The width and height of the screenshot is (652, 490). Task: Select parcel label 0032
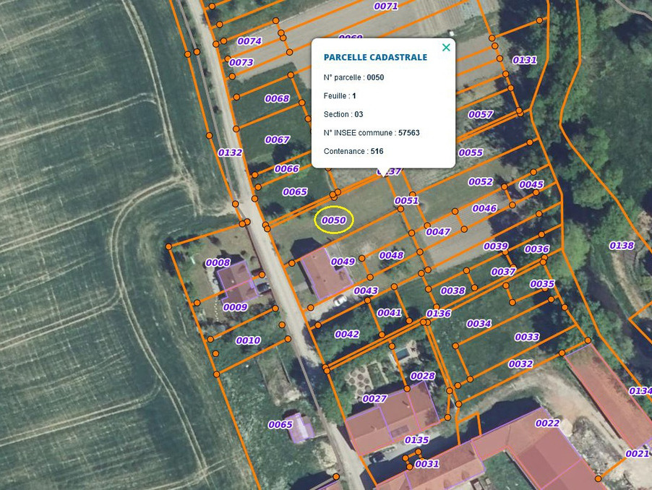tap(520, 364)
